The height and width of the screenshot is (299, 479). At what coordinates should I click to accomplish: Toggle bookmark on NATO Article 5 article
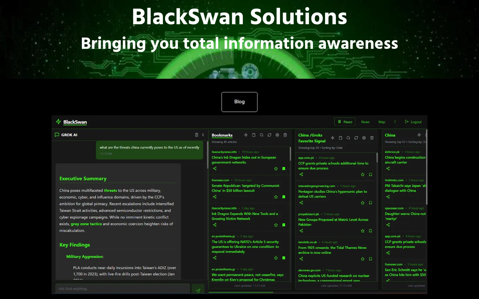point(284,258)
